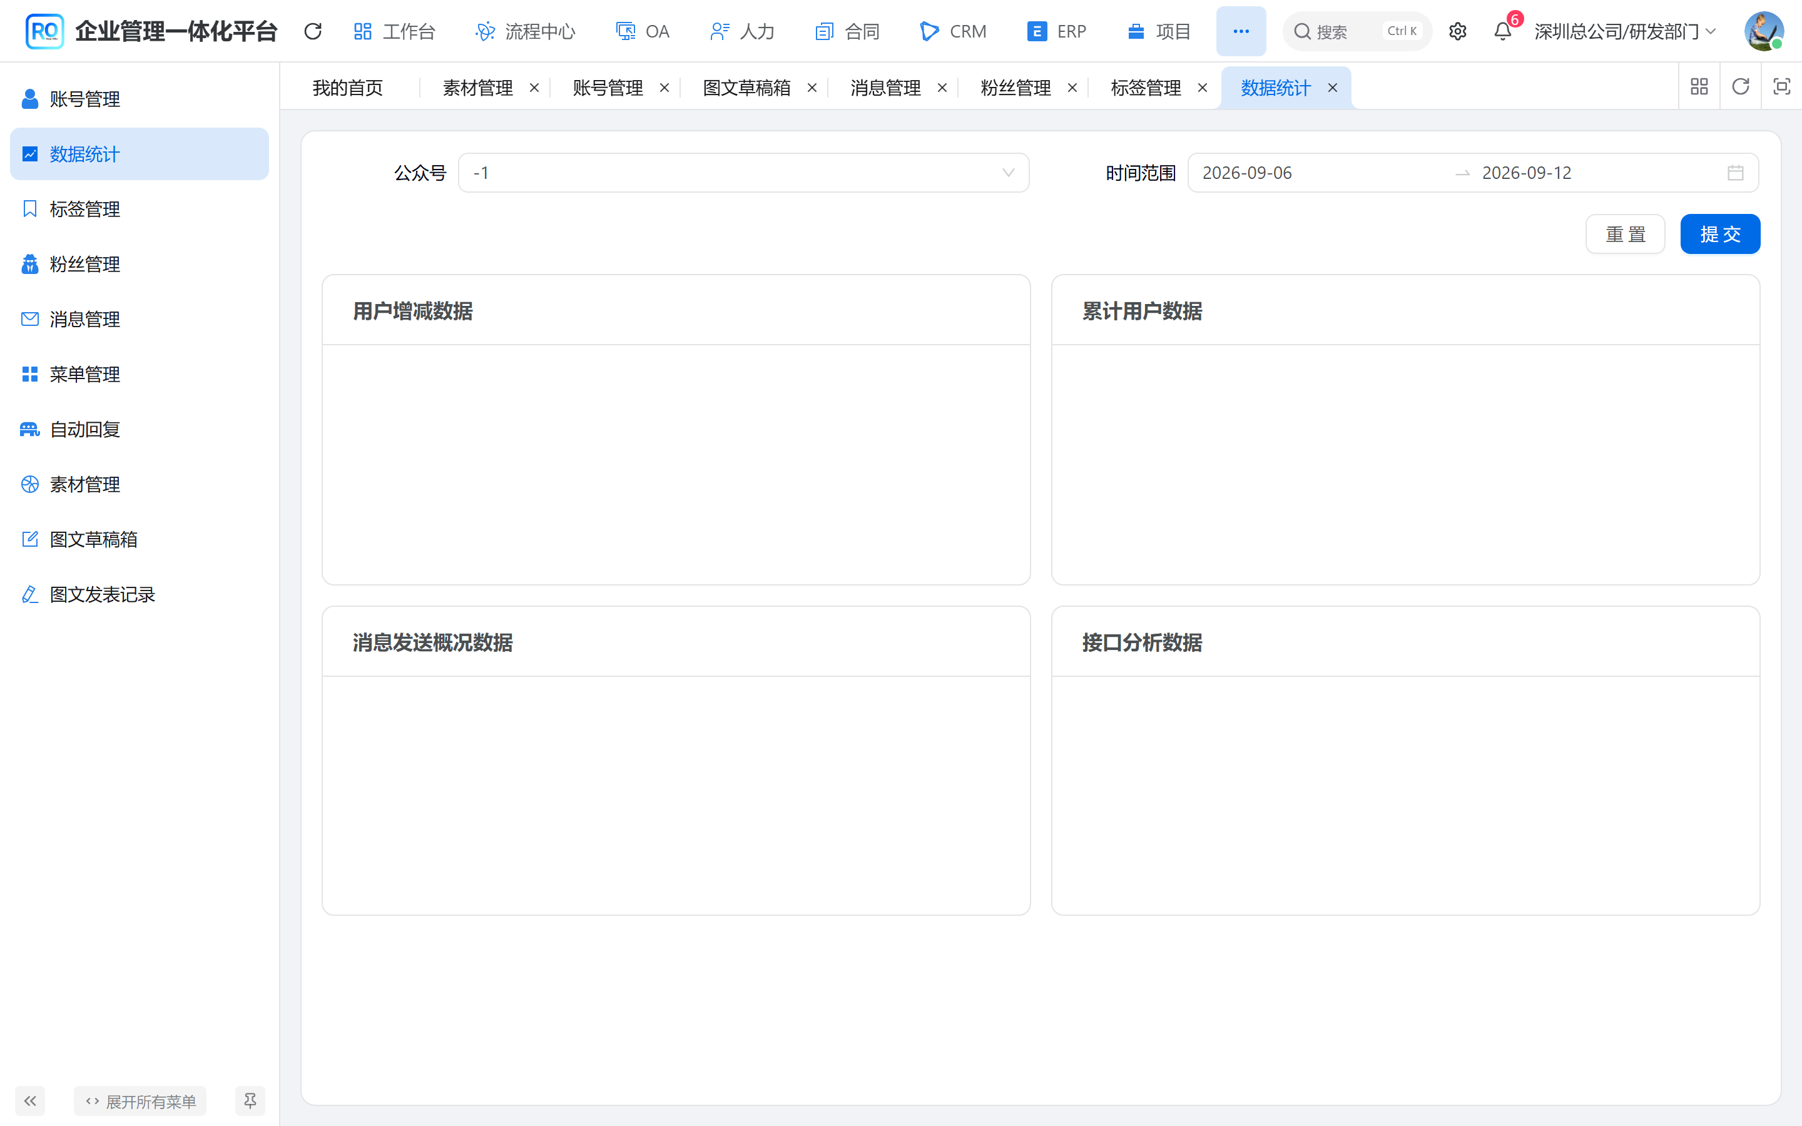Image resolution: width=1802 pixels, height=1126 pixels.
Task: Close the 素材管理 tab
Action: [x=534, y=88]
